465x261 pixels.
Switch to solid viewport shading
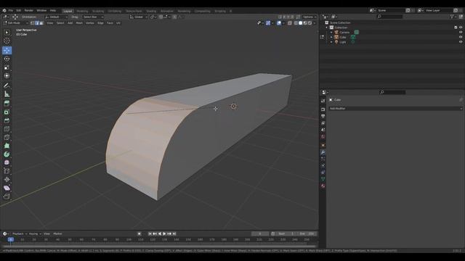point(300,23)
